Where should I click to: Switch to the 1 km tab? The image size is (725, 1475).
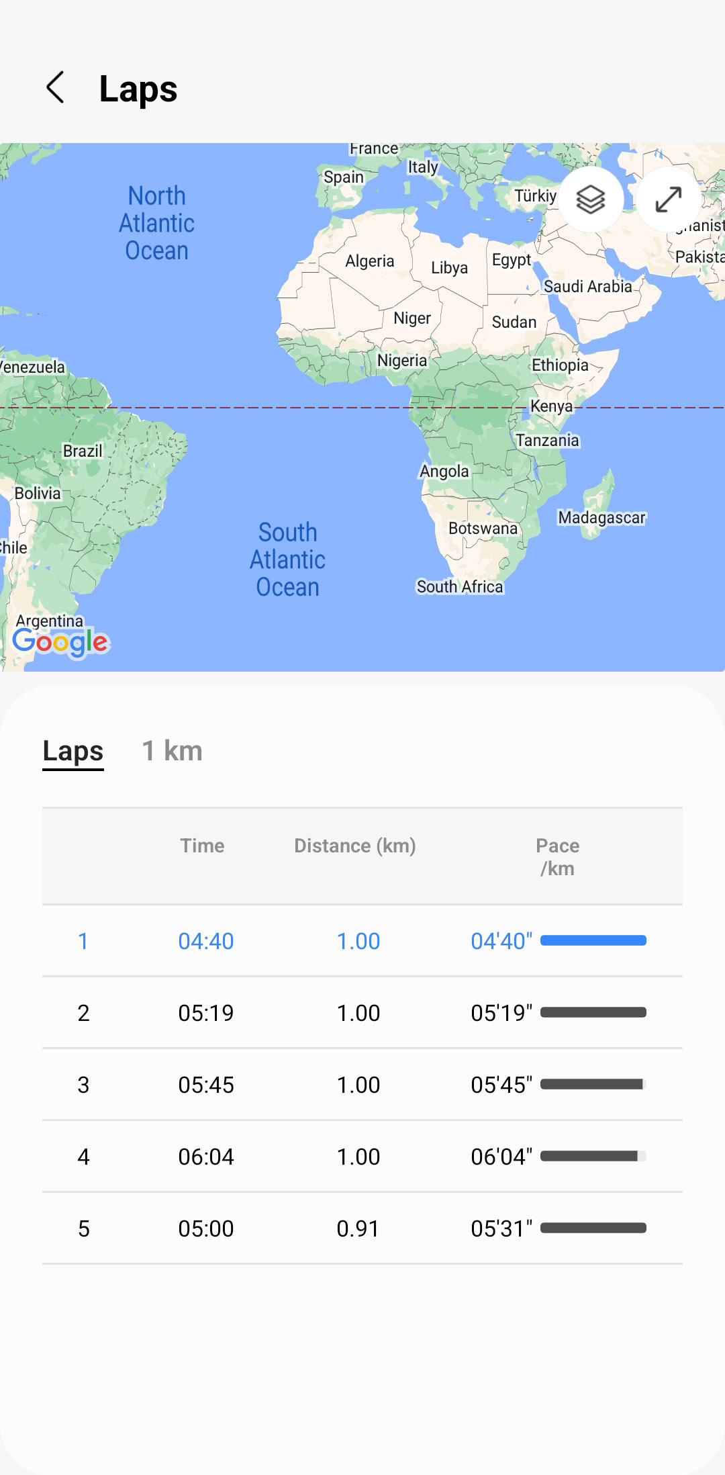click(172, 751)
